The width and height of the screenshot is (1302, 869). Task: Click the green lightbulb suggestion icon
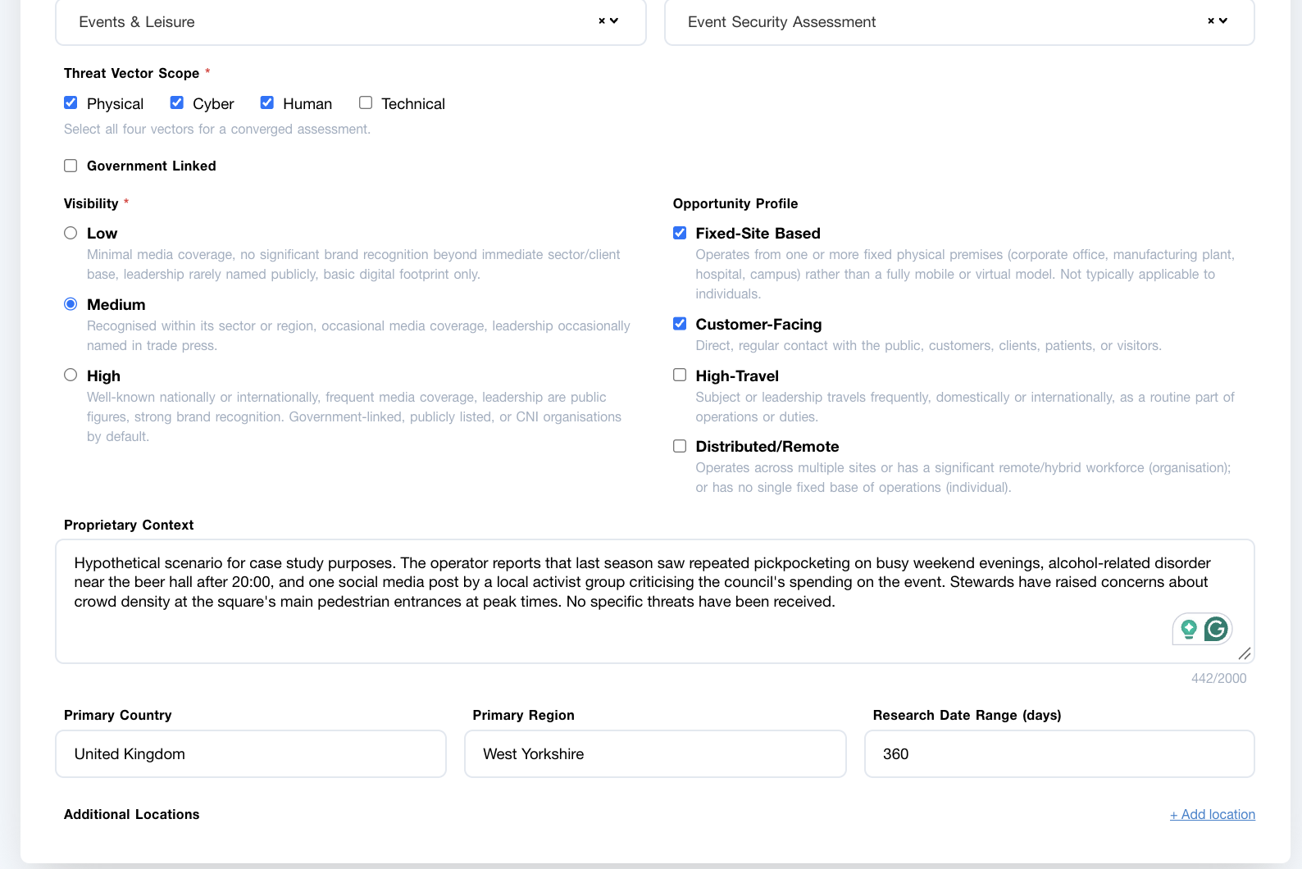pyautogui.click(x=1189, y=629)
